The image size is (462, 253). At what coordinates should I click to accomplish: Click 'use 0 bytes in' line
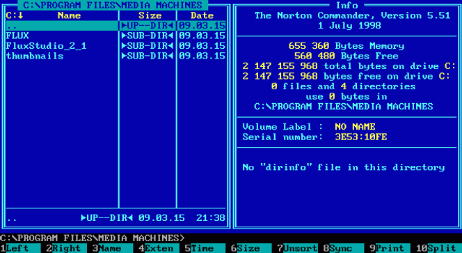(x=346, y=96)
